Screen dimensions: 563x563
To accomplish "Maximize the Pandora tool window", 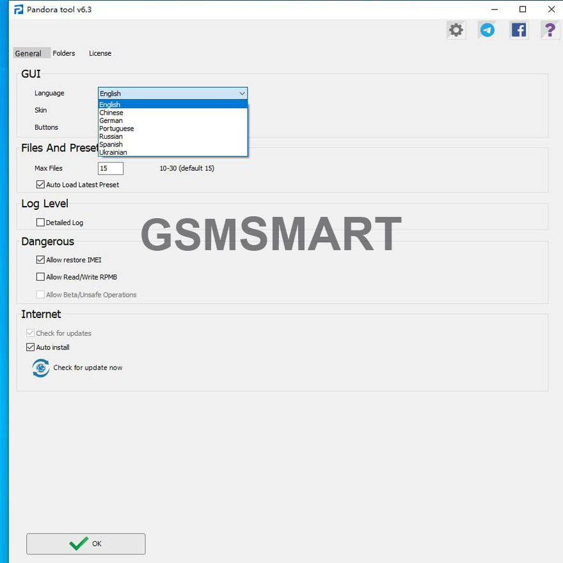I will click(523, 10).
